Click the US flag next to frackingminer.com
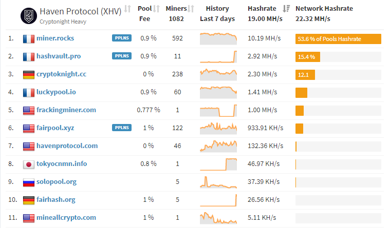 pos(29,110)
